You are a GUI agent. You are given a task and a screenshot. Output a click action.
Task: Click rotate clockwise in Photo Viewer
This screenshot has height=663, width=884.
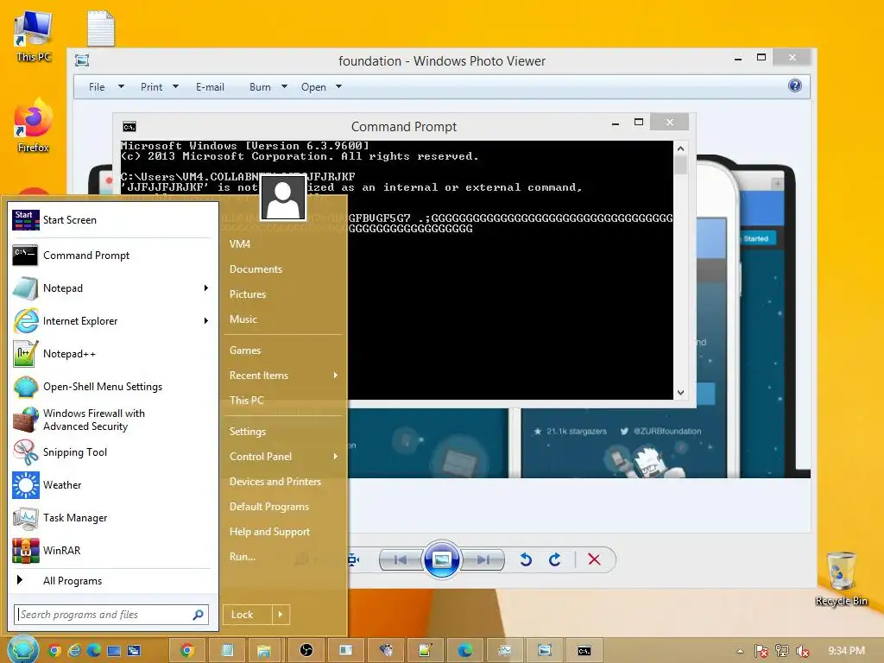[555, 559]
